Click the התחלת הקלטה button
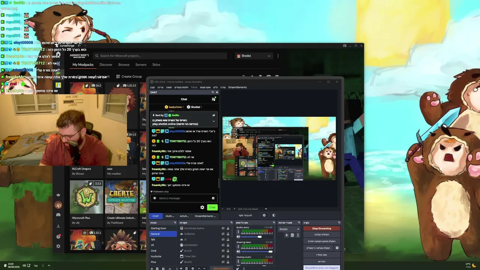The image size is (480, 270). coord(322,235)
